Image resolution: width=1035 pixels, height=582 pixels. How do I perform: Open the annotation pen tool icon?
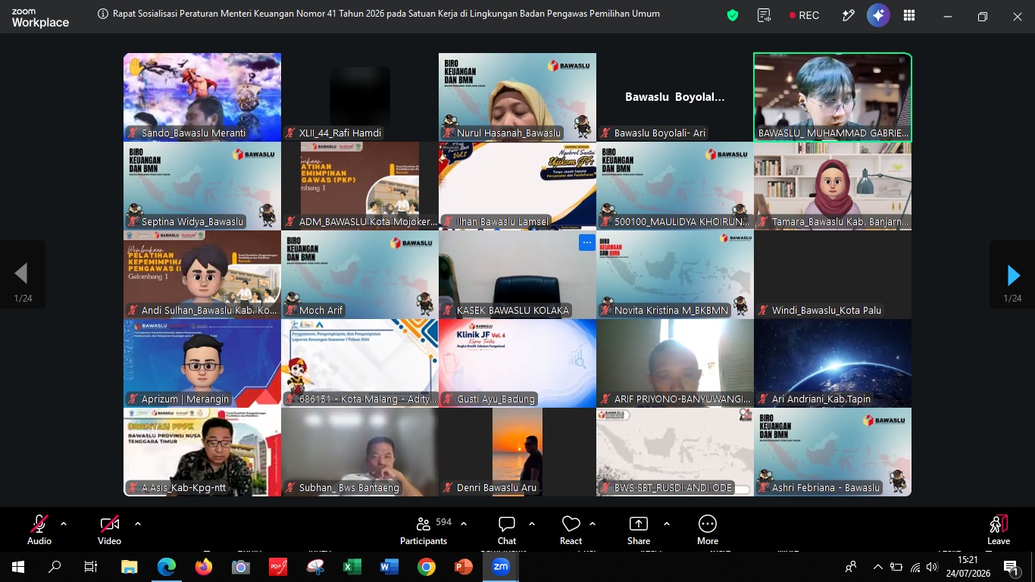849,15
